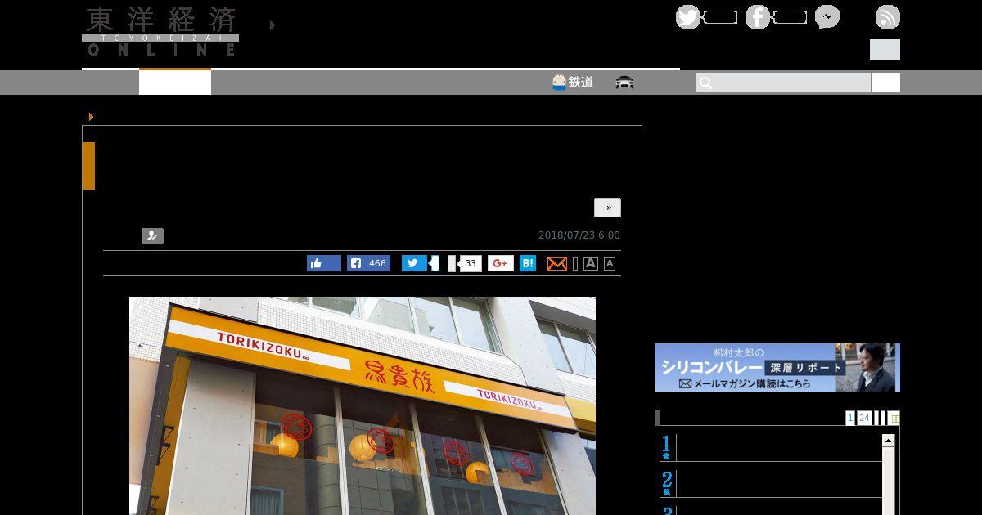This screenshot has height=515, width=982.
Task: Select the last yellow ranking tab
Action: tap(894, 418)
